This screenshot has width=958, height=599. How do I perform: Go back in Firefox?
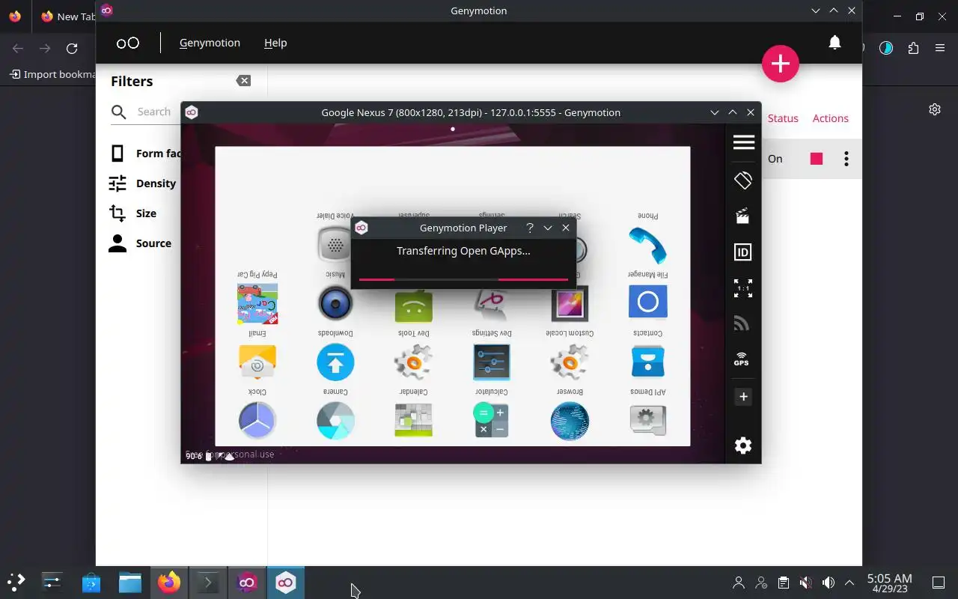[x=18, y=49]
